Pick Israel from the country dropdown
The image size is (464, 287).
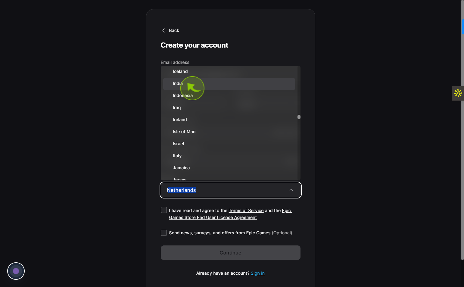[x=229, y=144]
